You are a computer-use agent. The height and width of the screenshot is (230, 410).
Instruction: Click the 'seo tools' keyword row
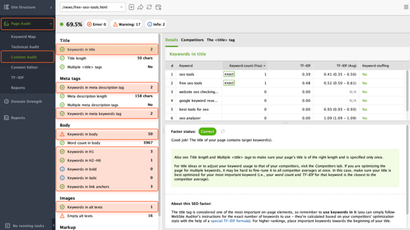pyautogui.click(x=285, y=74)
